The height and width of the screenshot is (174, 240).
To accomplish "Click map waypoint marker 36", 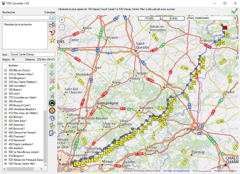I will pos(190,88).
